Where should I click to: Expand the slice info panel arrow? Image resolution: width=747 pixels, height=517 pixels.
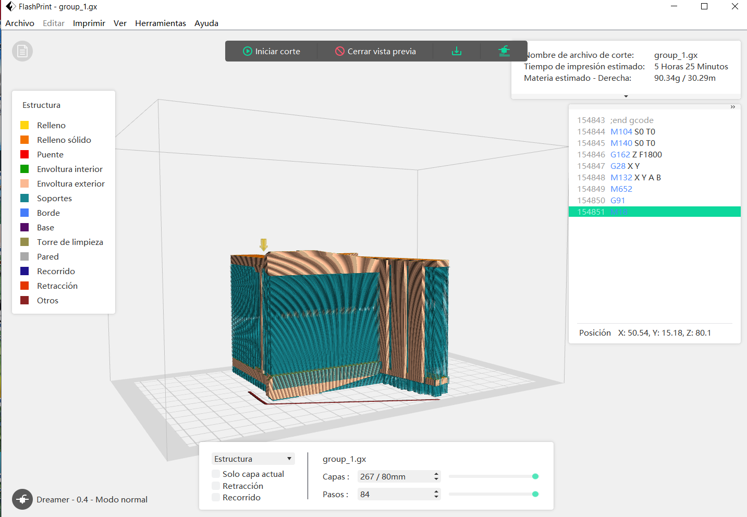[626, 96]
